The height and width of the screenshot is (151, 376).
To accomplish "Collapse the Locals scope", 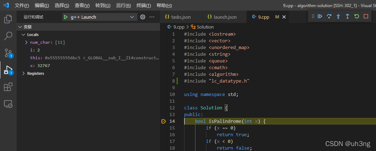I will pos(23,35).
